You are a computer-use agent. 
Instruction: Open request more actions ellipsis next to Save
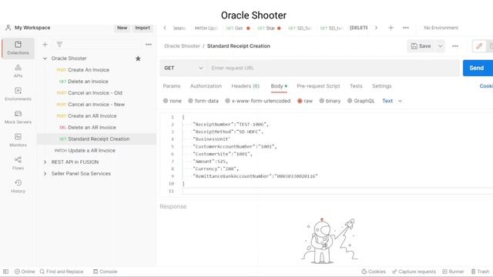click(x=455, y=46)
